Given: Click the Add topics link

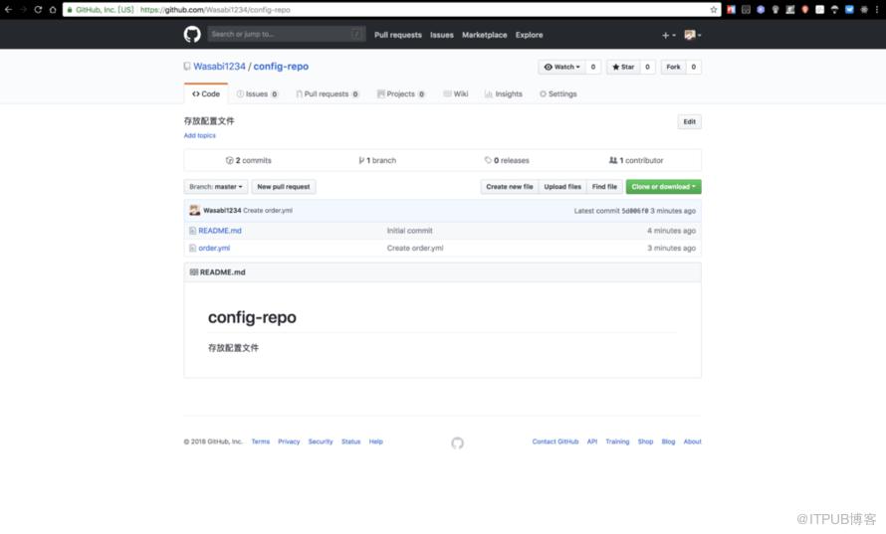Looking at the screenshot, I should [x=199, y=135].
